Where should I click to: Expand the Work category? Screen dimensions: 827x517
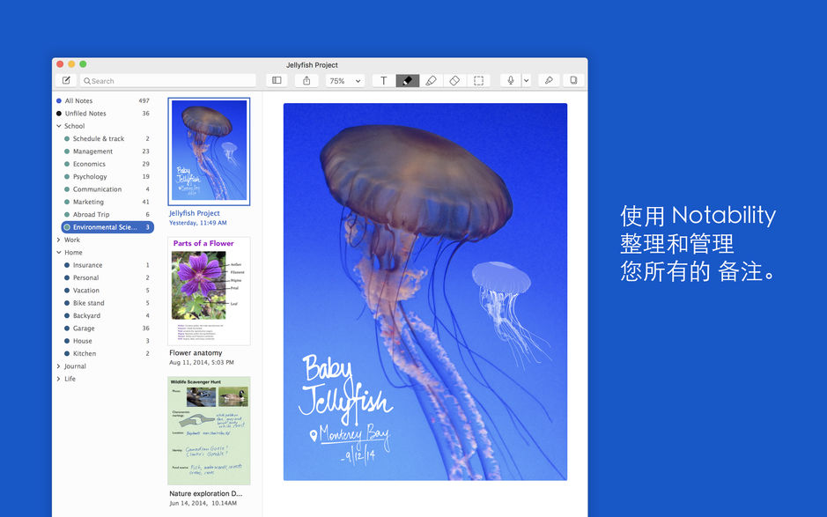(59, 240)
